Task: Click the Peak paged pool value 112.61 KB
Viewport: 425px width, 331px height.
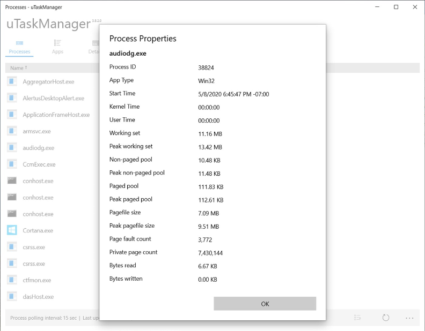Action: point(211,200)
